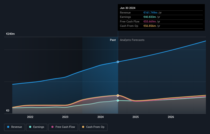The height and width of the screenshot is (134, 210).
Task: Click the teal Earnings dot in legend
Action: [x=30, y=127]
